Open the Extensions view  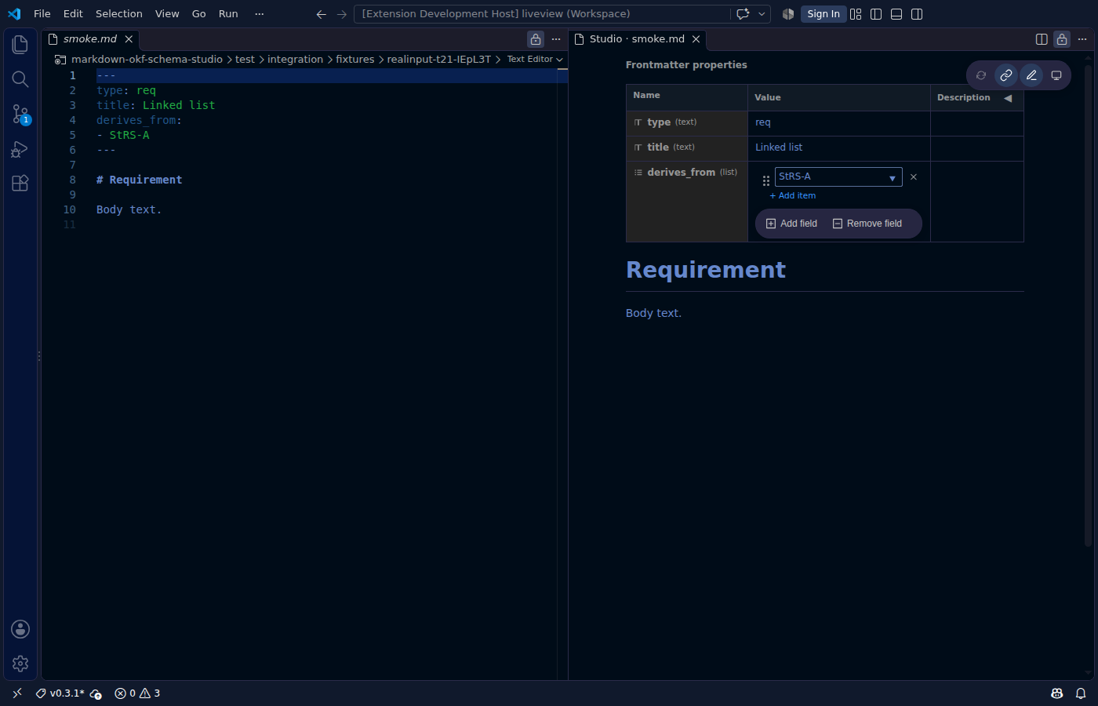click(20, 183)
